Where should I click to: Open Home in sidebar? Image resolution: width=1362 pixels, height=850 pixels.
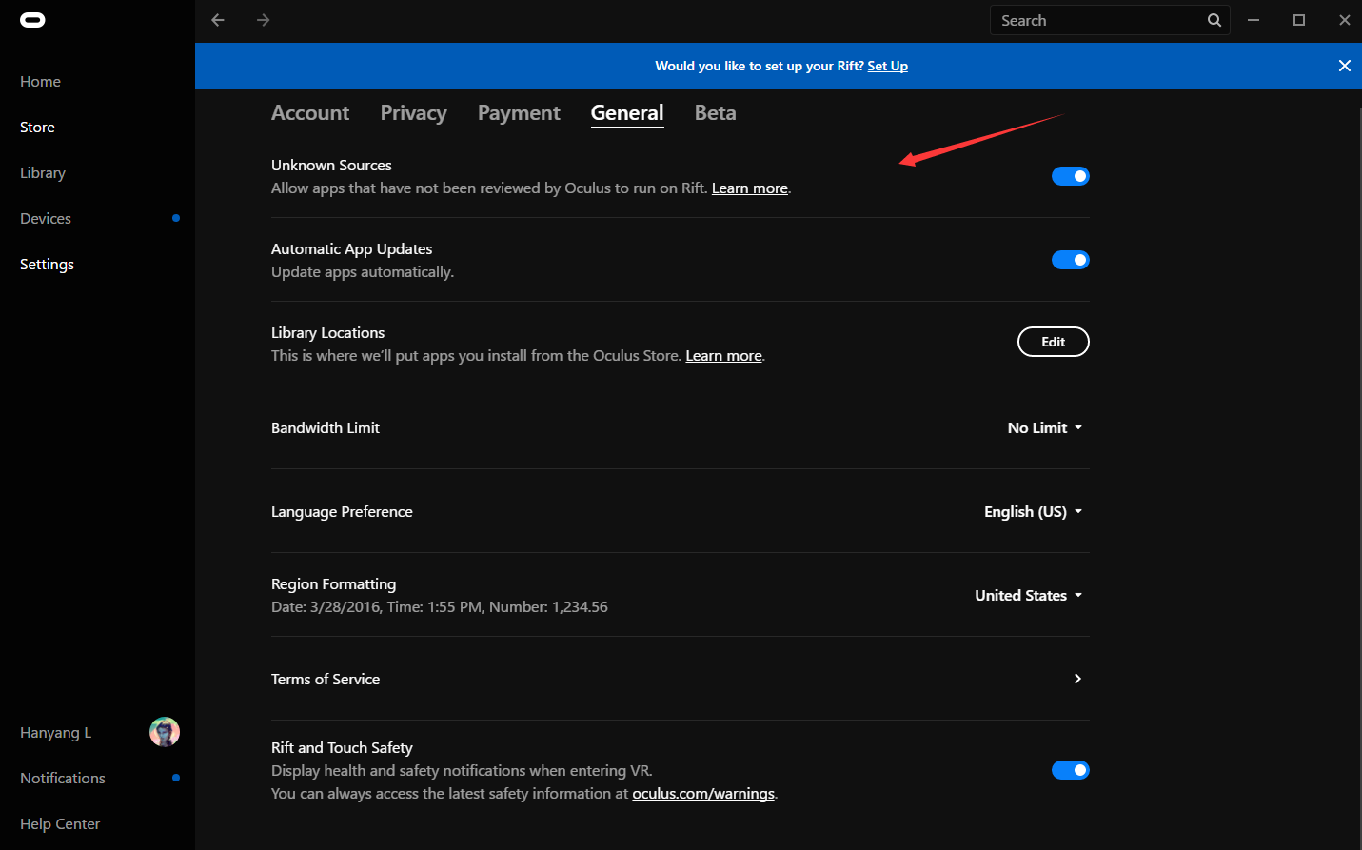pos(40,82)
